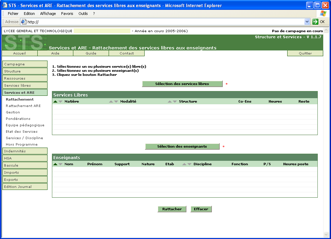The image size is (331, 239).
Task: Sort teachers by Nom descending
Action: 60,164
